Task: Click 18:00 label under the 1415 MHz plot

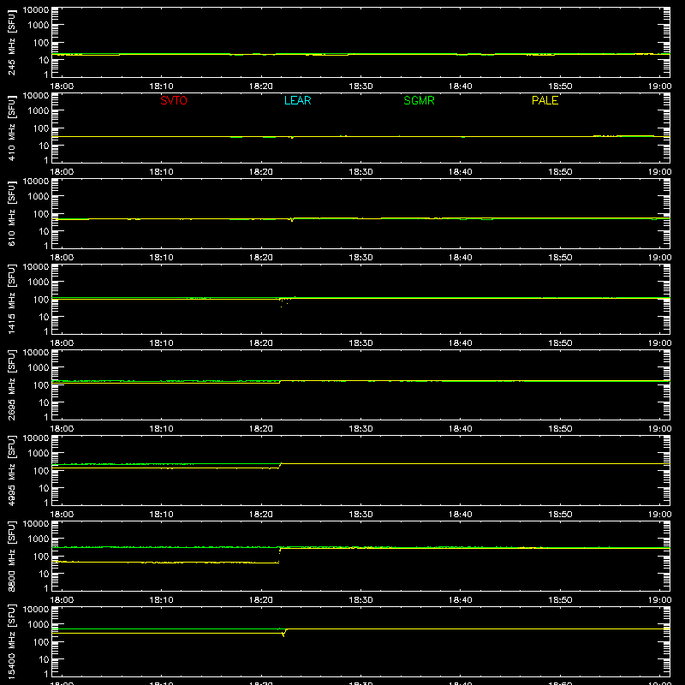Action: tap(62, 343)
